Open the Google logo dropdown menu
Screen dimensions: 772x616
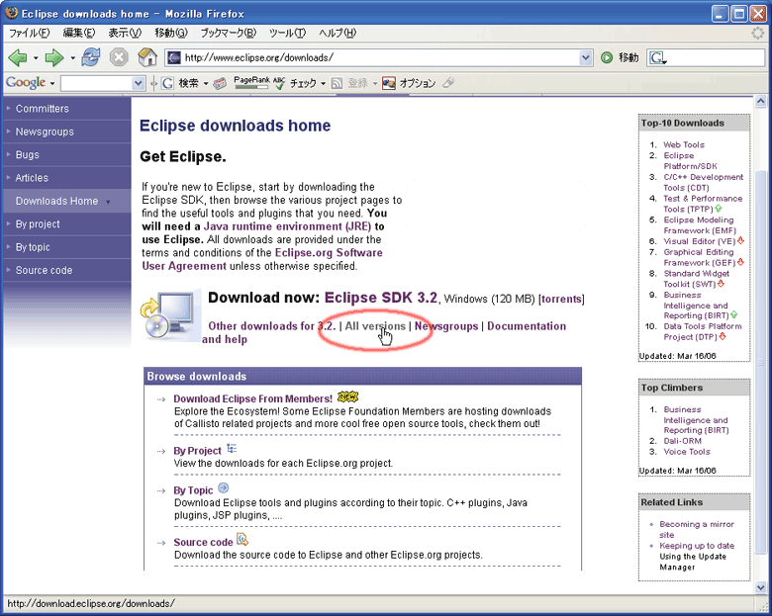pos(52,83)
